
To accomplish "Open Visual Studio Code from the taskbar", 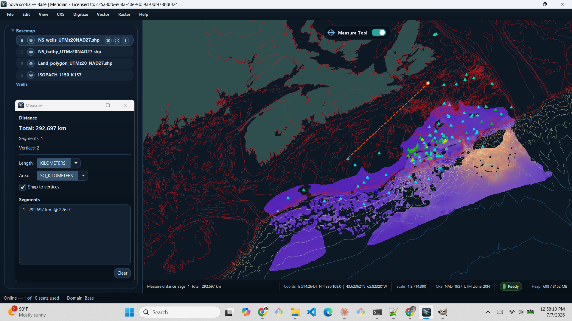I will tap(311, 312).
